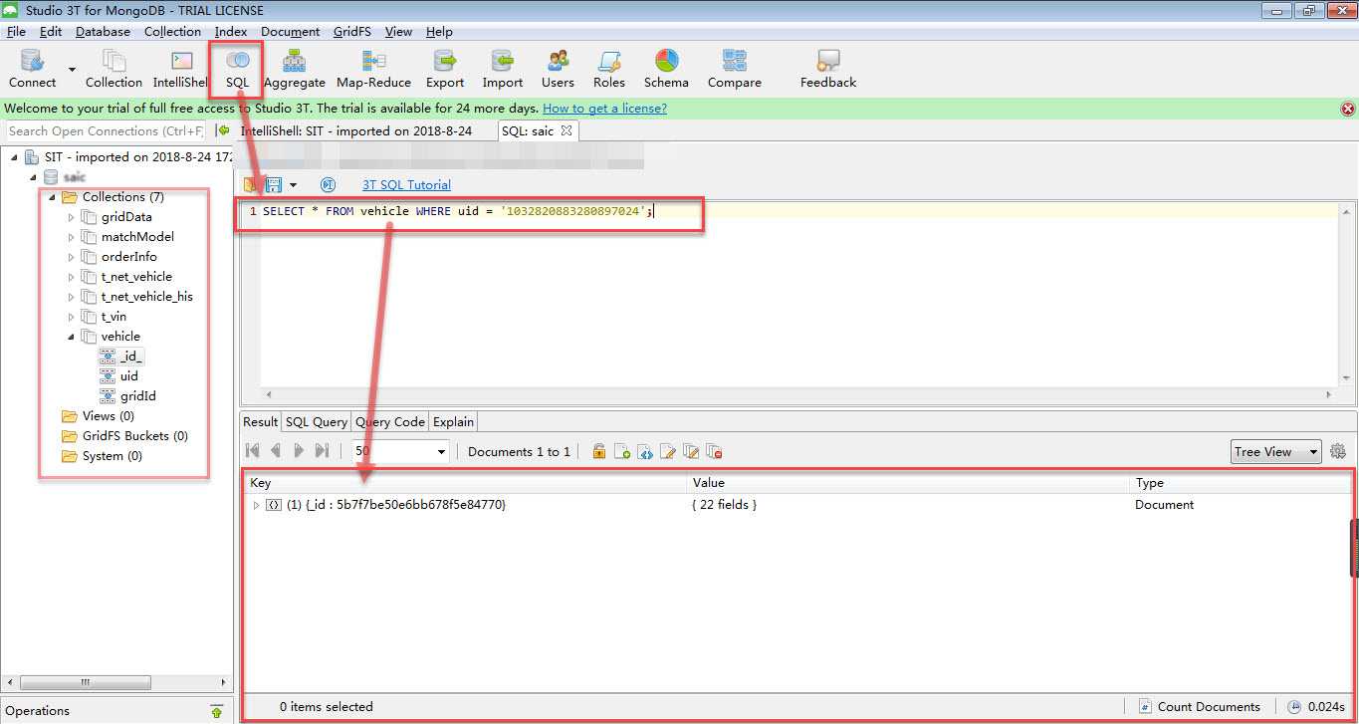Viewport: 1359px width, 724px height.
Task: Open the Map-Reduce tool
Action: pos(373,69)
